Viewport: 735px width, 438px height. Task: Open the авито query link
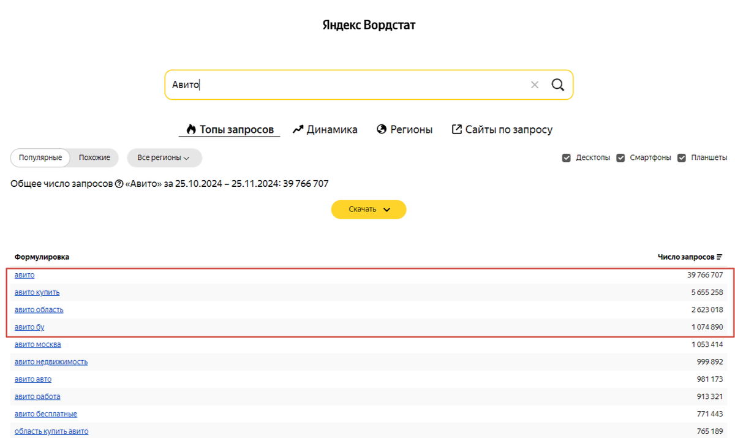[x=24, y=275]
